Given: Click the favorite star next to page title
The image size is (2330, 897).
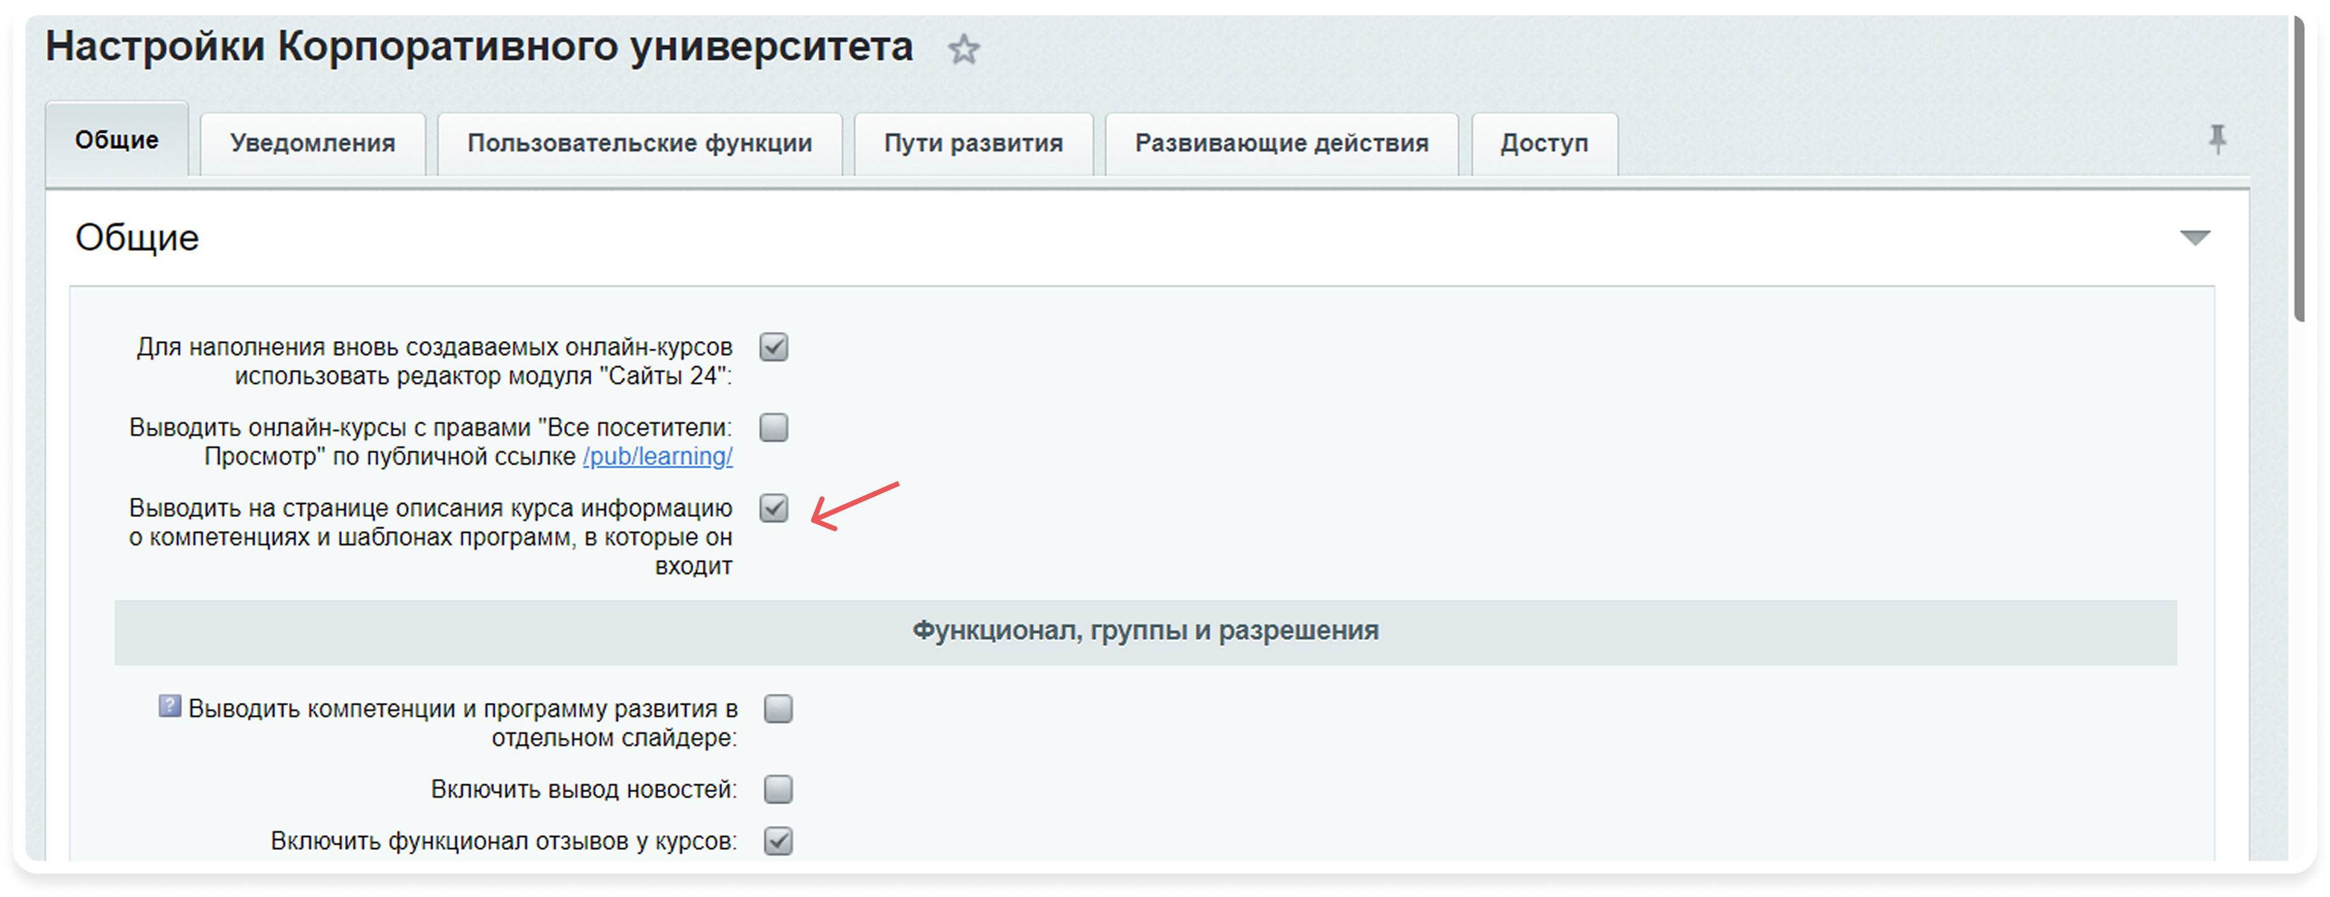Looking at the screenshot, I should coord(963,50).
